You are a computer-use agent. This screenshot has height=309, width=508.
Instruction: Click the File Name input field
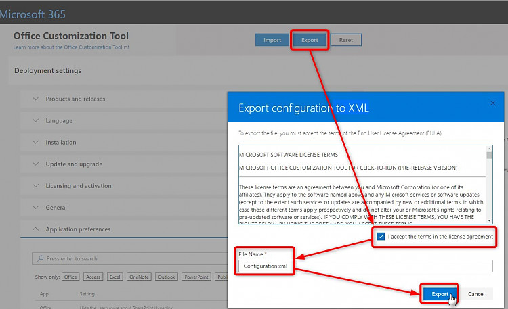click(366, 266)
